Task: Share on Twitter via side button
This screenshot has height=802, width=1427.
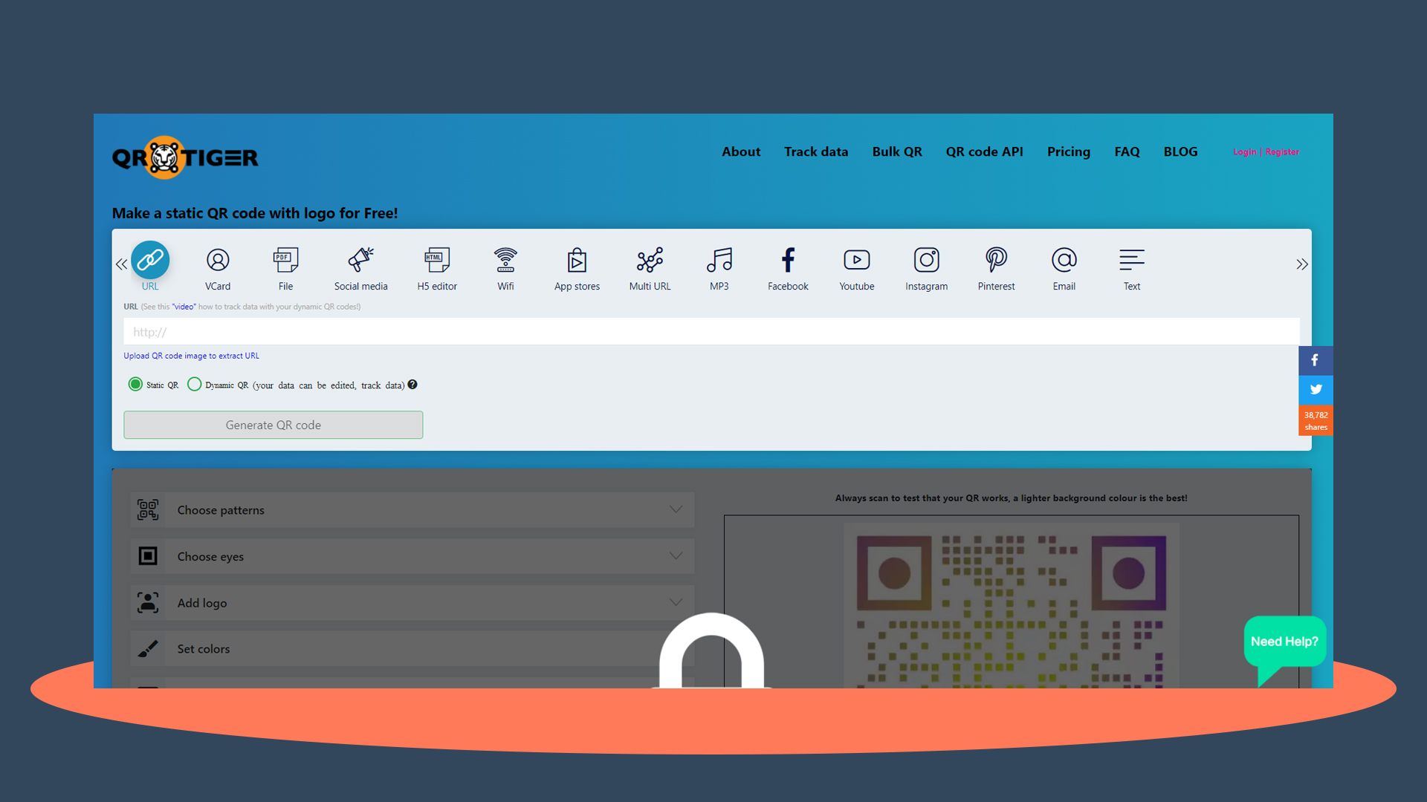Action: coord(1315,390)
